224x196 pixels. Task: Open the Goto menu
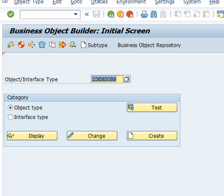pyautogui.click(x=76, y=2)
